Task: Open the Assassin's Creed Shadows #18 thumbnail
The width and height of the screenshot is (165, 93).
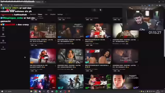Action: click(70, 82)
